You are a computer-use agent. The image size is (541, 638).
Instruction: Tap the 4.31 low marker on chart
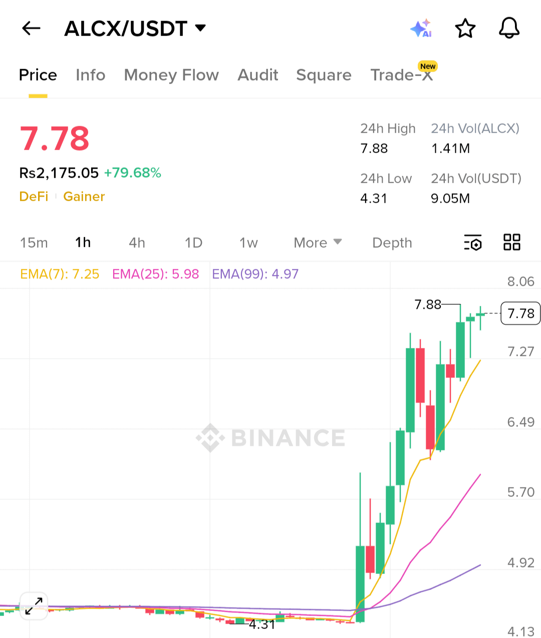pyautogui.click(x=262, y=624)
